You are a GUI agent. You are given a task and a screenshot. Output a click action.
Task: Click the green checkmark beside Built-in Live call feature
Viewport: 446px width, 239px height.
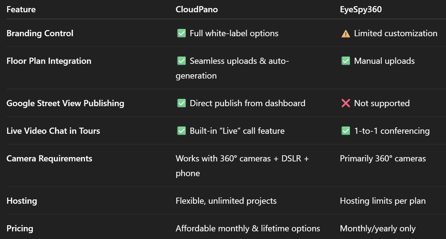[x=181, y=131]
